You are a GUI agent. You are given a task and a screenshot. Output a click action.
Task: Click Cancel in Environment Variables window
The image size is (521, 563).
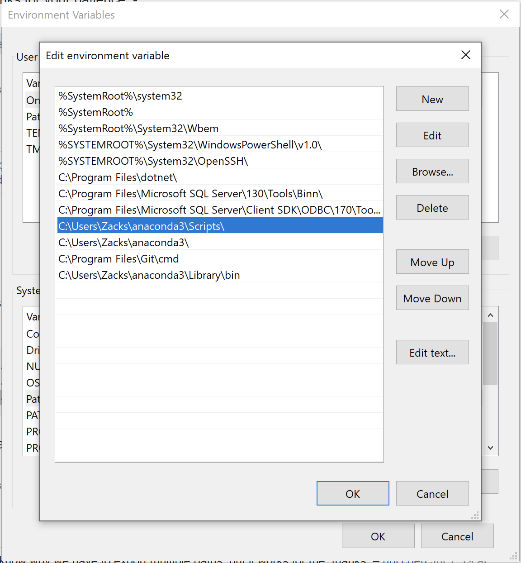click(x=457, y=536)
